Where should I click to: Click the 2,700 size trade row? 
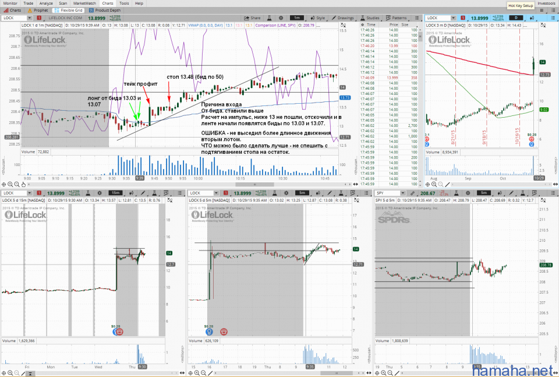tap(388, 125)
